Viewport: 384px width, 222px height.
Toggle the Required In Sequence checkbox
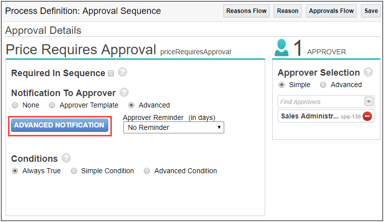111,73
